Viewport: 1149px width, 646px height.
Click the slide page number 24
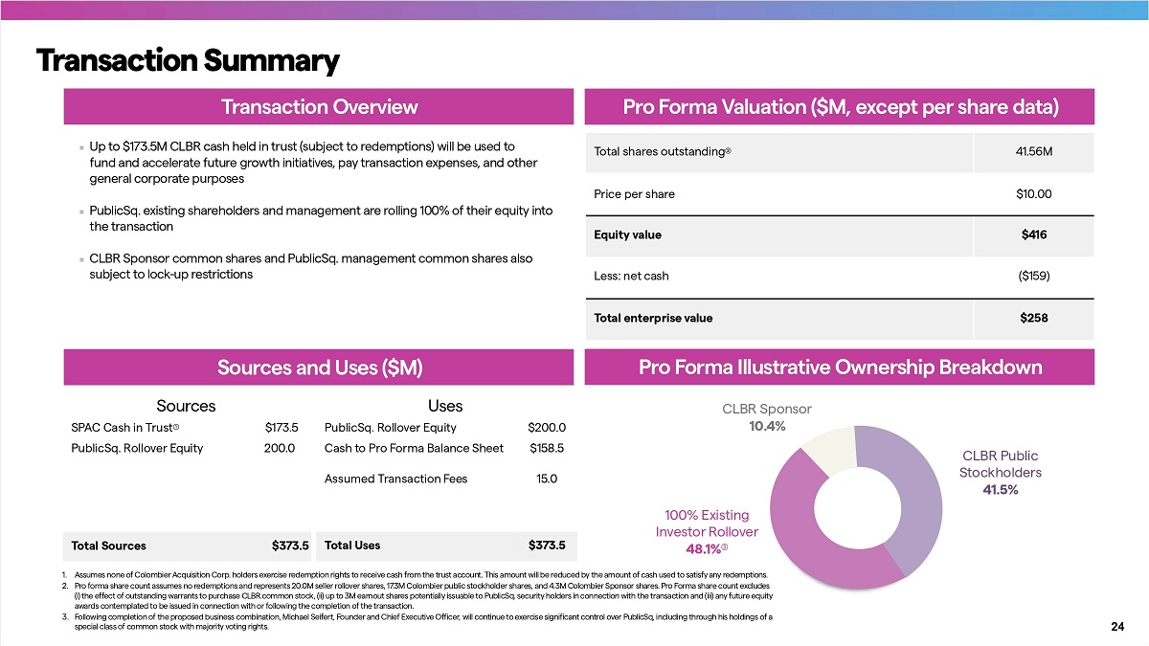(x=1116, y=627)
